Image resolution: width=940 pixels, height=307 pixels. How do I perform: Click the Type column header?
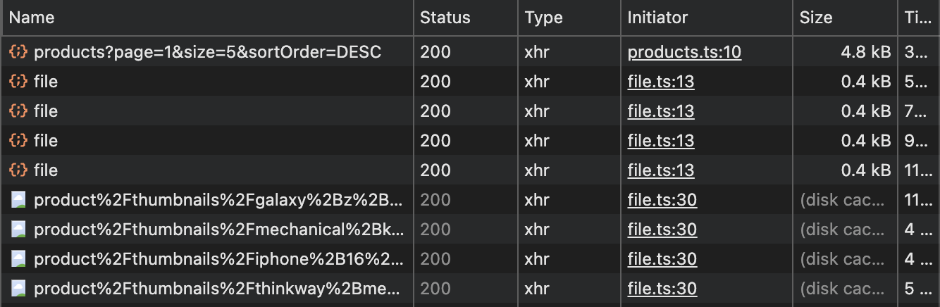click(x=544, y=18)
